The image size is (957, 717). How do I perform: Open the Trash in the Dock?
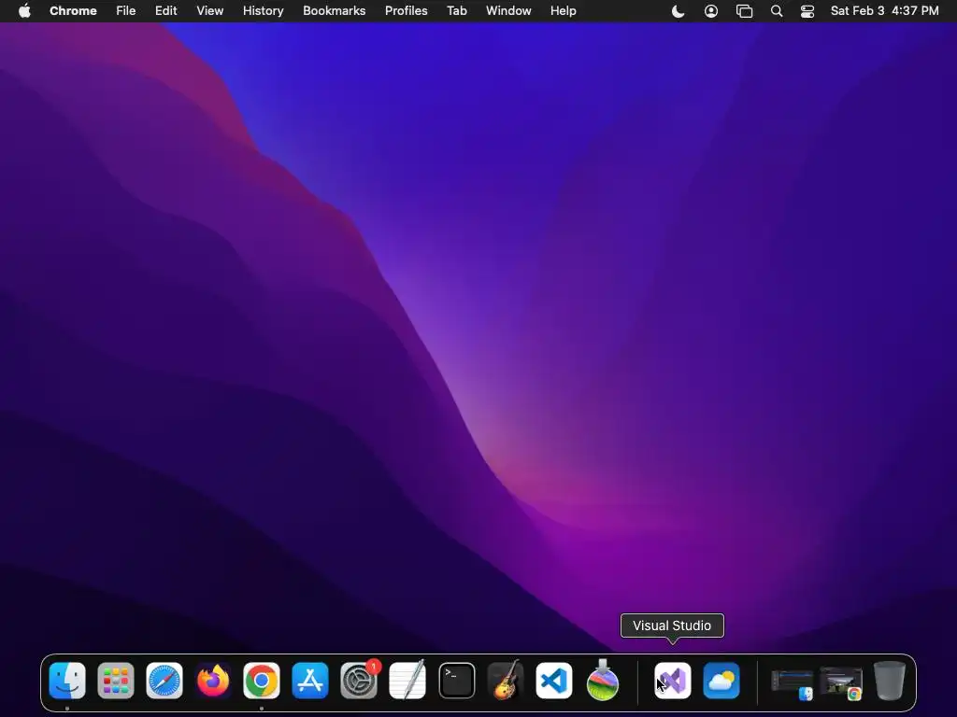point(890,681)
